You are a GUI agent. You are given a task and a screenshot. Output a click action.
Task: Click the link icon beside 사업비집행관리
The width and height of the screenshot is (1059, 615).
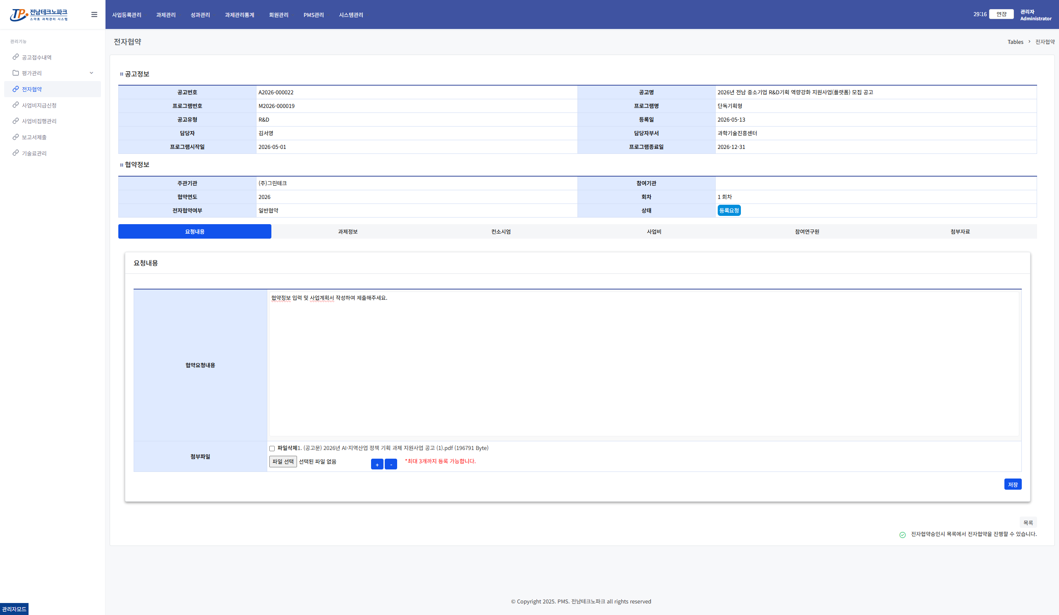pyautogui.click(x=16, y=121)
